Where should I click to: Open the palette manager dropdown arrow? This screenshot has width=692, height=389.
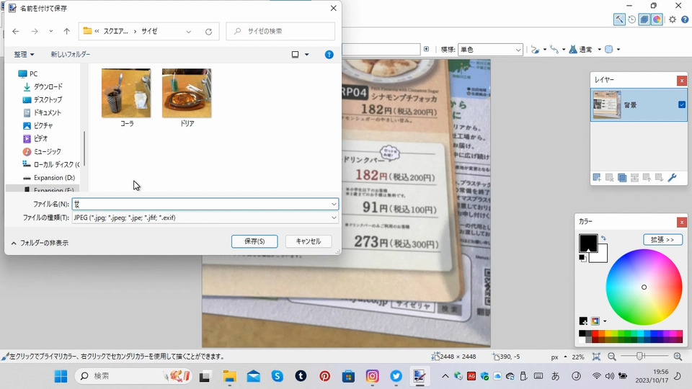point(605,321)
